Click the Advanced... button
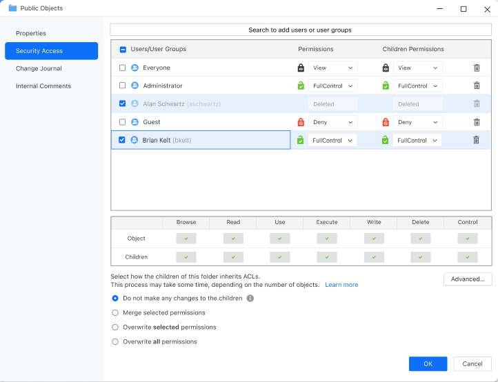Viewport: 498px width, 382px height. [468, 279]
